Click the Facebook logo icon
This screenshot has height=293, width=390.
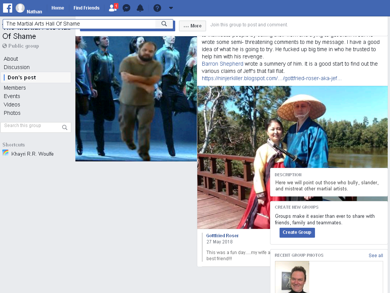coord(8,8)
